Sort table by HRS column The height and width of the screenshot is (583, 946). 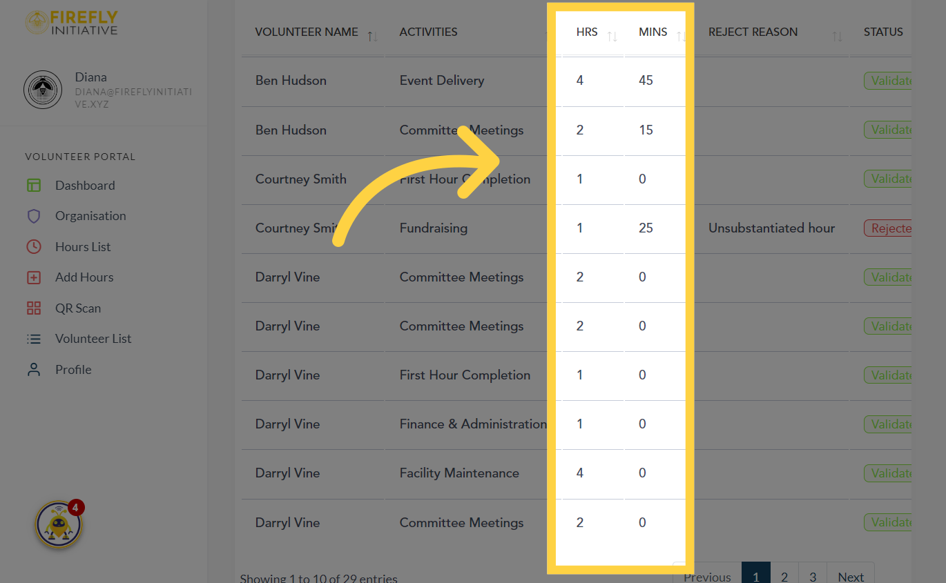tap(612, 36)
